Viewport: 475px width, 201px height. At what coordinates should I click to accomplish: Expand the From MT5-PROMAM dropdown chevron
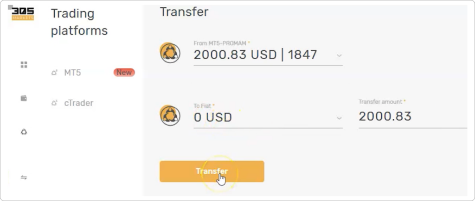click(339, 55)
